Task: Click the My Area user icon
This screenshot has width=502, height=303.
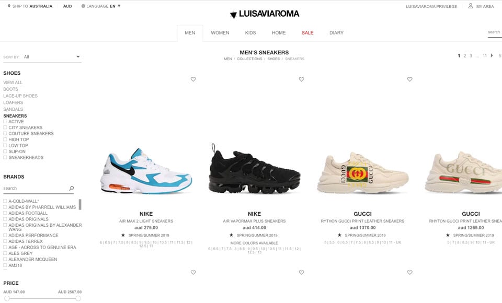Action: click(x=470, y=6)
